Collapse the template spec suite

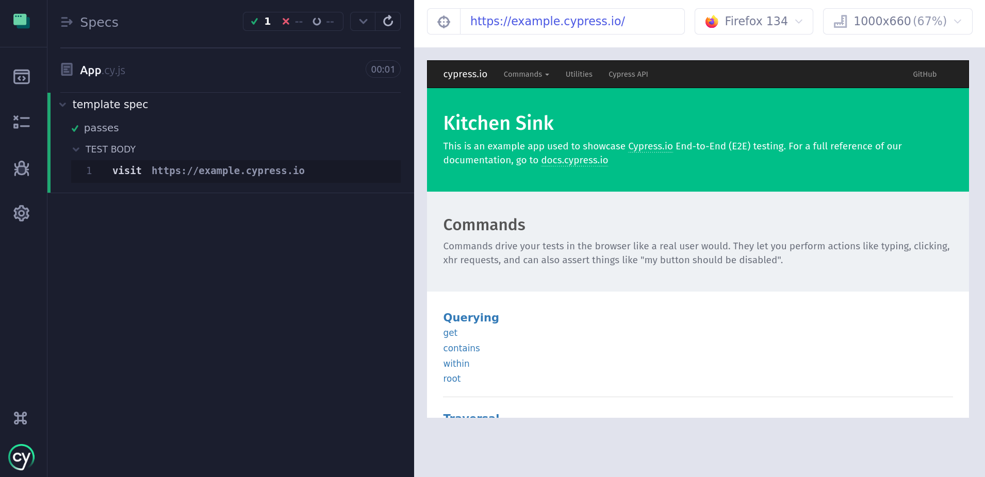pyautogui.click(x=62, y=104)
